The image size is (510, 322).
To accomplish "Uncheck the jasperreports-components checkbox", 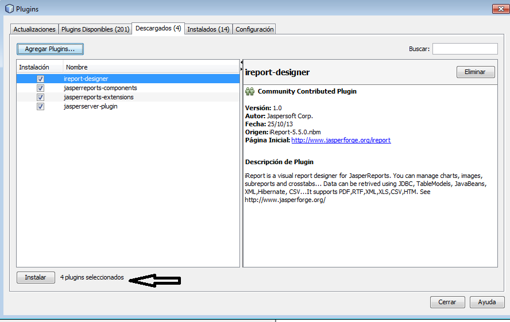I will [x=40, y=88].
